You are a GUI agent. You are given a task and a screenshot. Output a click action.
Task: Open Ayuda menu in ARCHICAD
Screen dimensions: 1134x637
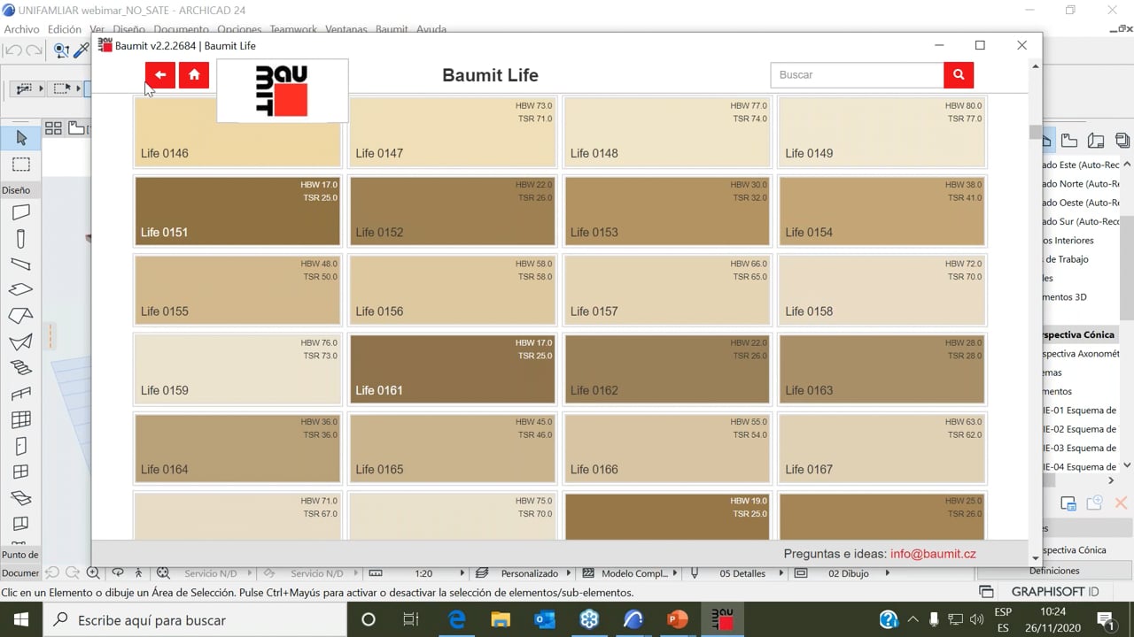431,29
